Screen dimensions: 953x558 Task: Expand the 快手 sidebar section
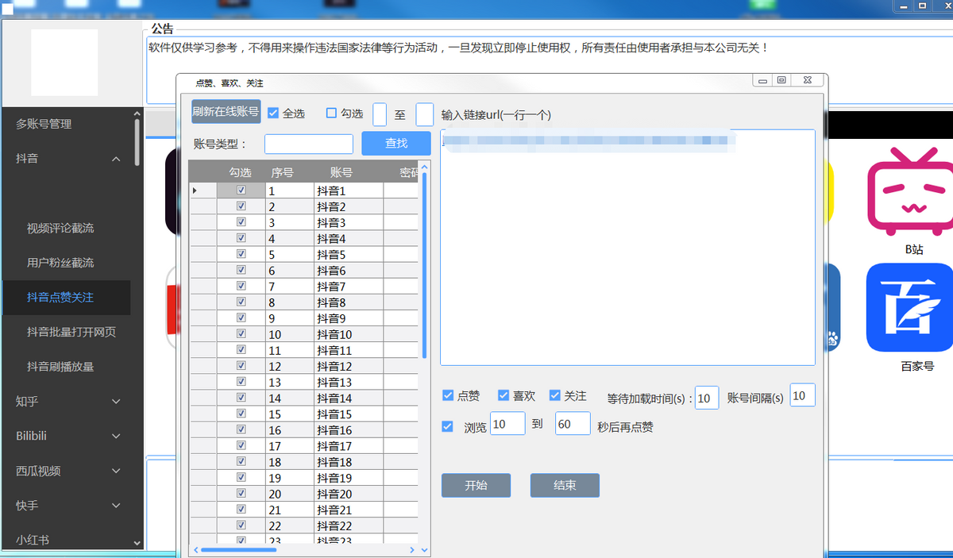pyautogui.click(x=116, y=506)
